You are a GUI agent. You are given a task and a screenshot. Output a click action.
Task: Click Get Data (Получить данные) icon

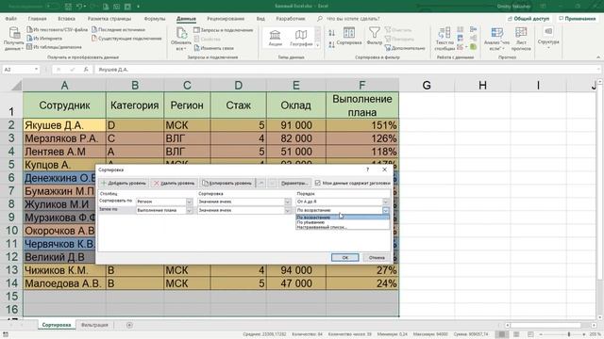(x=14, y=34)
